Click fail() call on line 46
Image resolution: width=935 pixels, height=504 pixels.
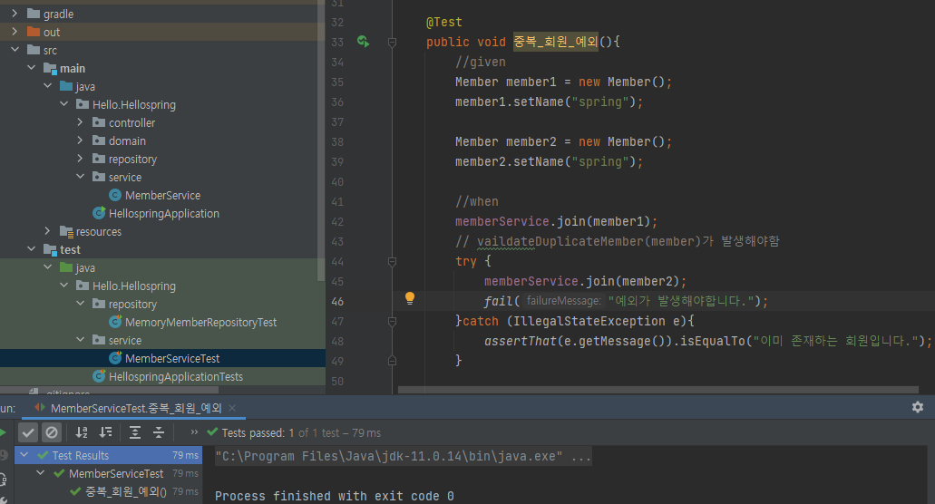[x=502, y=302]
